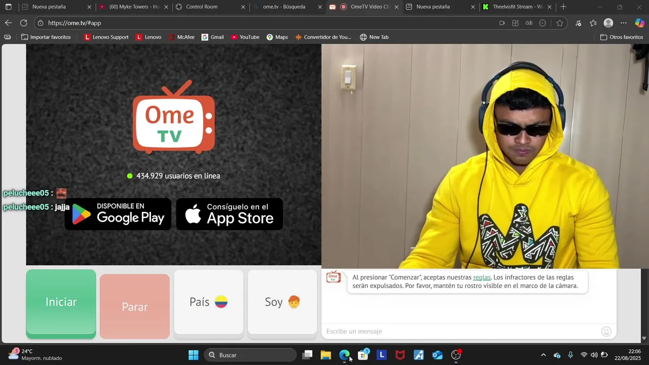Switch to last Nueva pestaña tab
The image size is (649, 365).
441,7
